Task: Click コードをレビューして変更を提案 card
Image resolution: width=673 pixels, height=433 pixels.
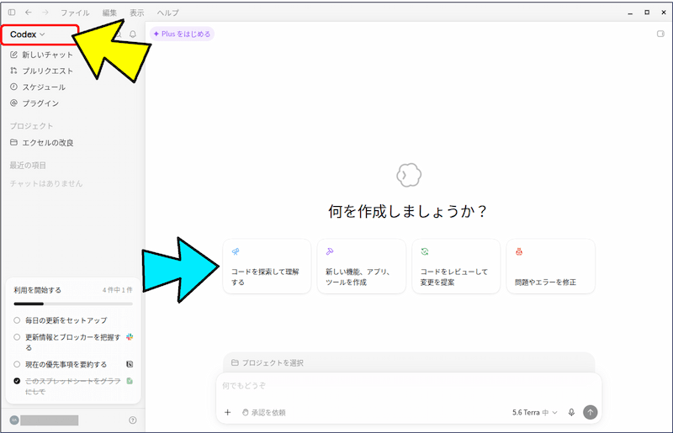Action: click(456, 266)
